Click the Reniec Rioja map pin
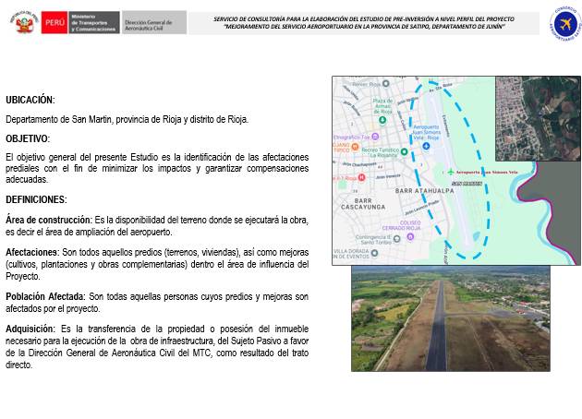The image size is (582, 419). click(x=385, y=83)
